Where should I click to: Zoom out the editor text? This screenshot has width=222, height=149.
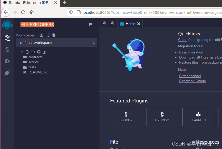pyautogui.click(x=104, y=23)
